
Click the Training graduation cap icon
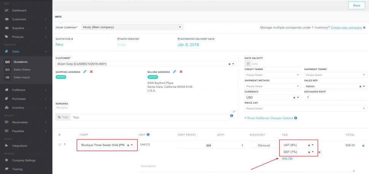(x=7, y=169)
